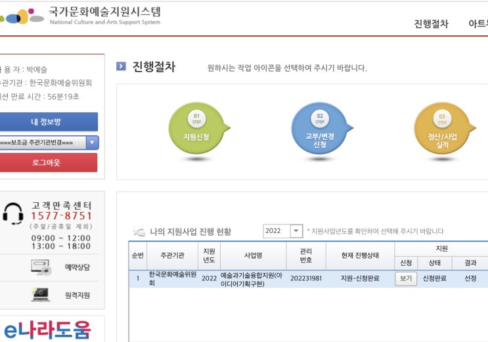This screenshot has width=488, height=342.
Task: Select the 교부/변경 신청 step 02 icon
Action: pos(321,129)
